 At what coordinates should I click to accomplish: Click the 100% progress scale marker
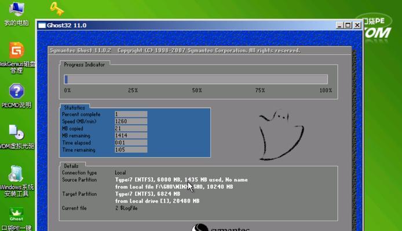point(326,91)
